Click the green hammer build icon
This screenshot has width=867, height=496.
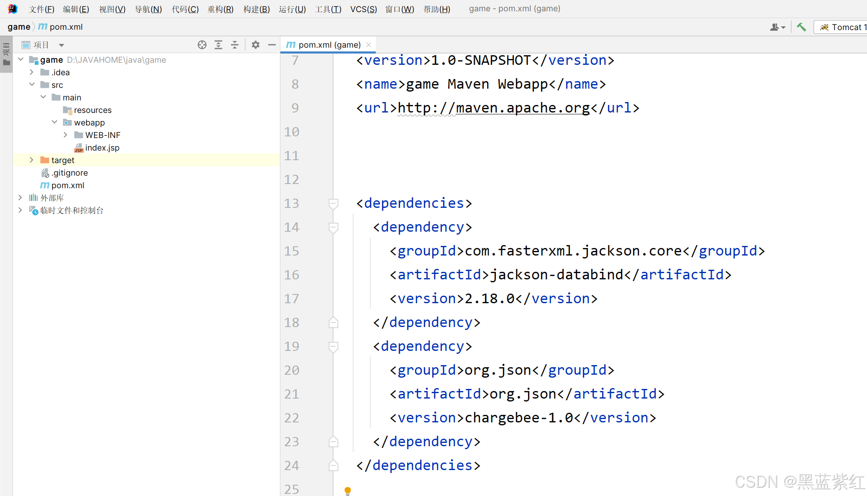801,27
